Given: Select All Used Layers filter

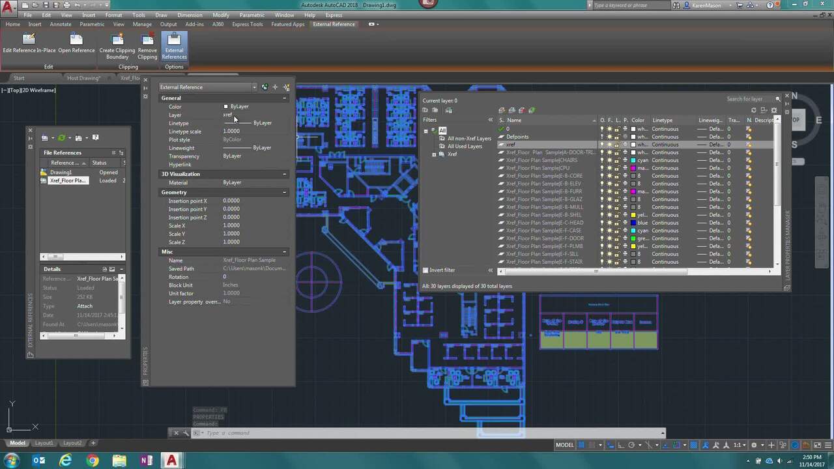Looking at the screenshot, I should (x=465, y=147).
